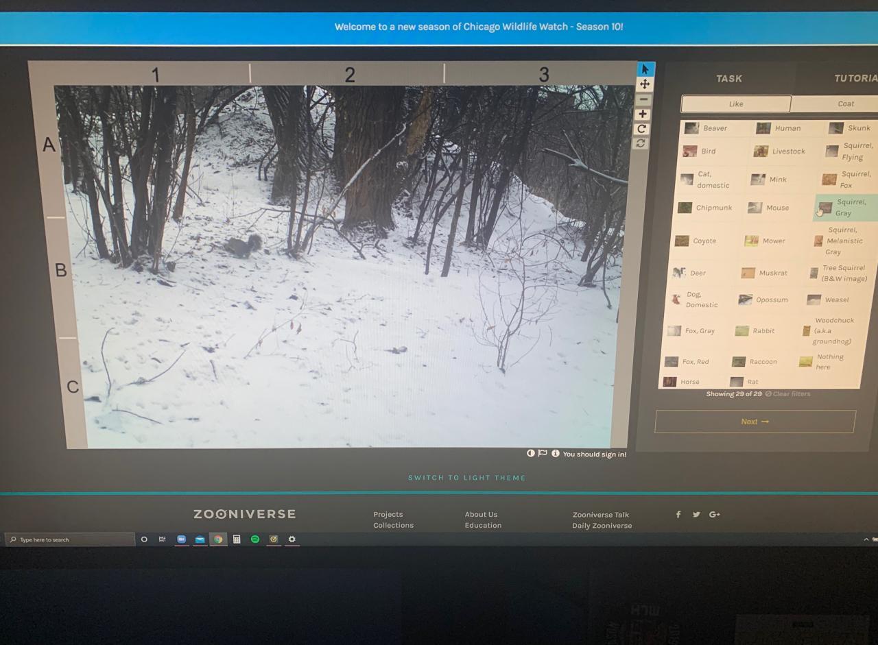Click the Zooniverse logo

point(245,513)
